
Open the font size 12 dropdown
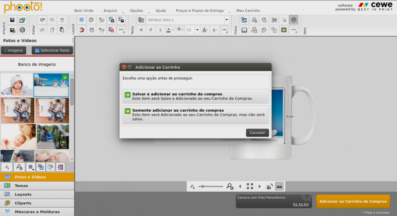point(197,30)
